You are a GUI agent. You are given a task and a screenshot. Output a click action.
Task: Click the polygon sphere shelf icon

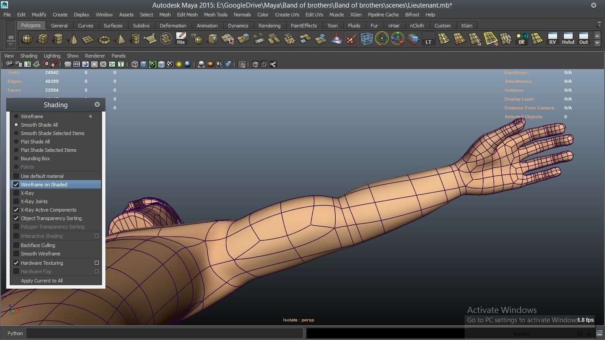tap(27, 39)
